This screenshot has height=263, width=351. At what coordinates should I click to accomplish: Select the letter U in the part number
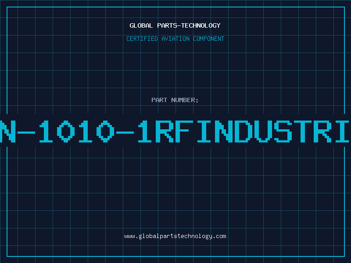tap(263, 131)
